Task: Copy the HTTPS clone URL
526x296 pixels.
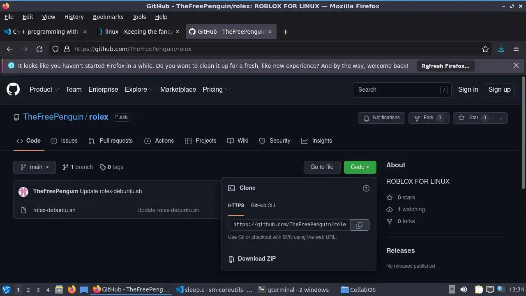Action: coord(360,225)
